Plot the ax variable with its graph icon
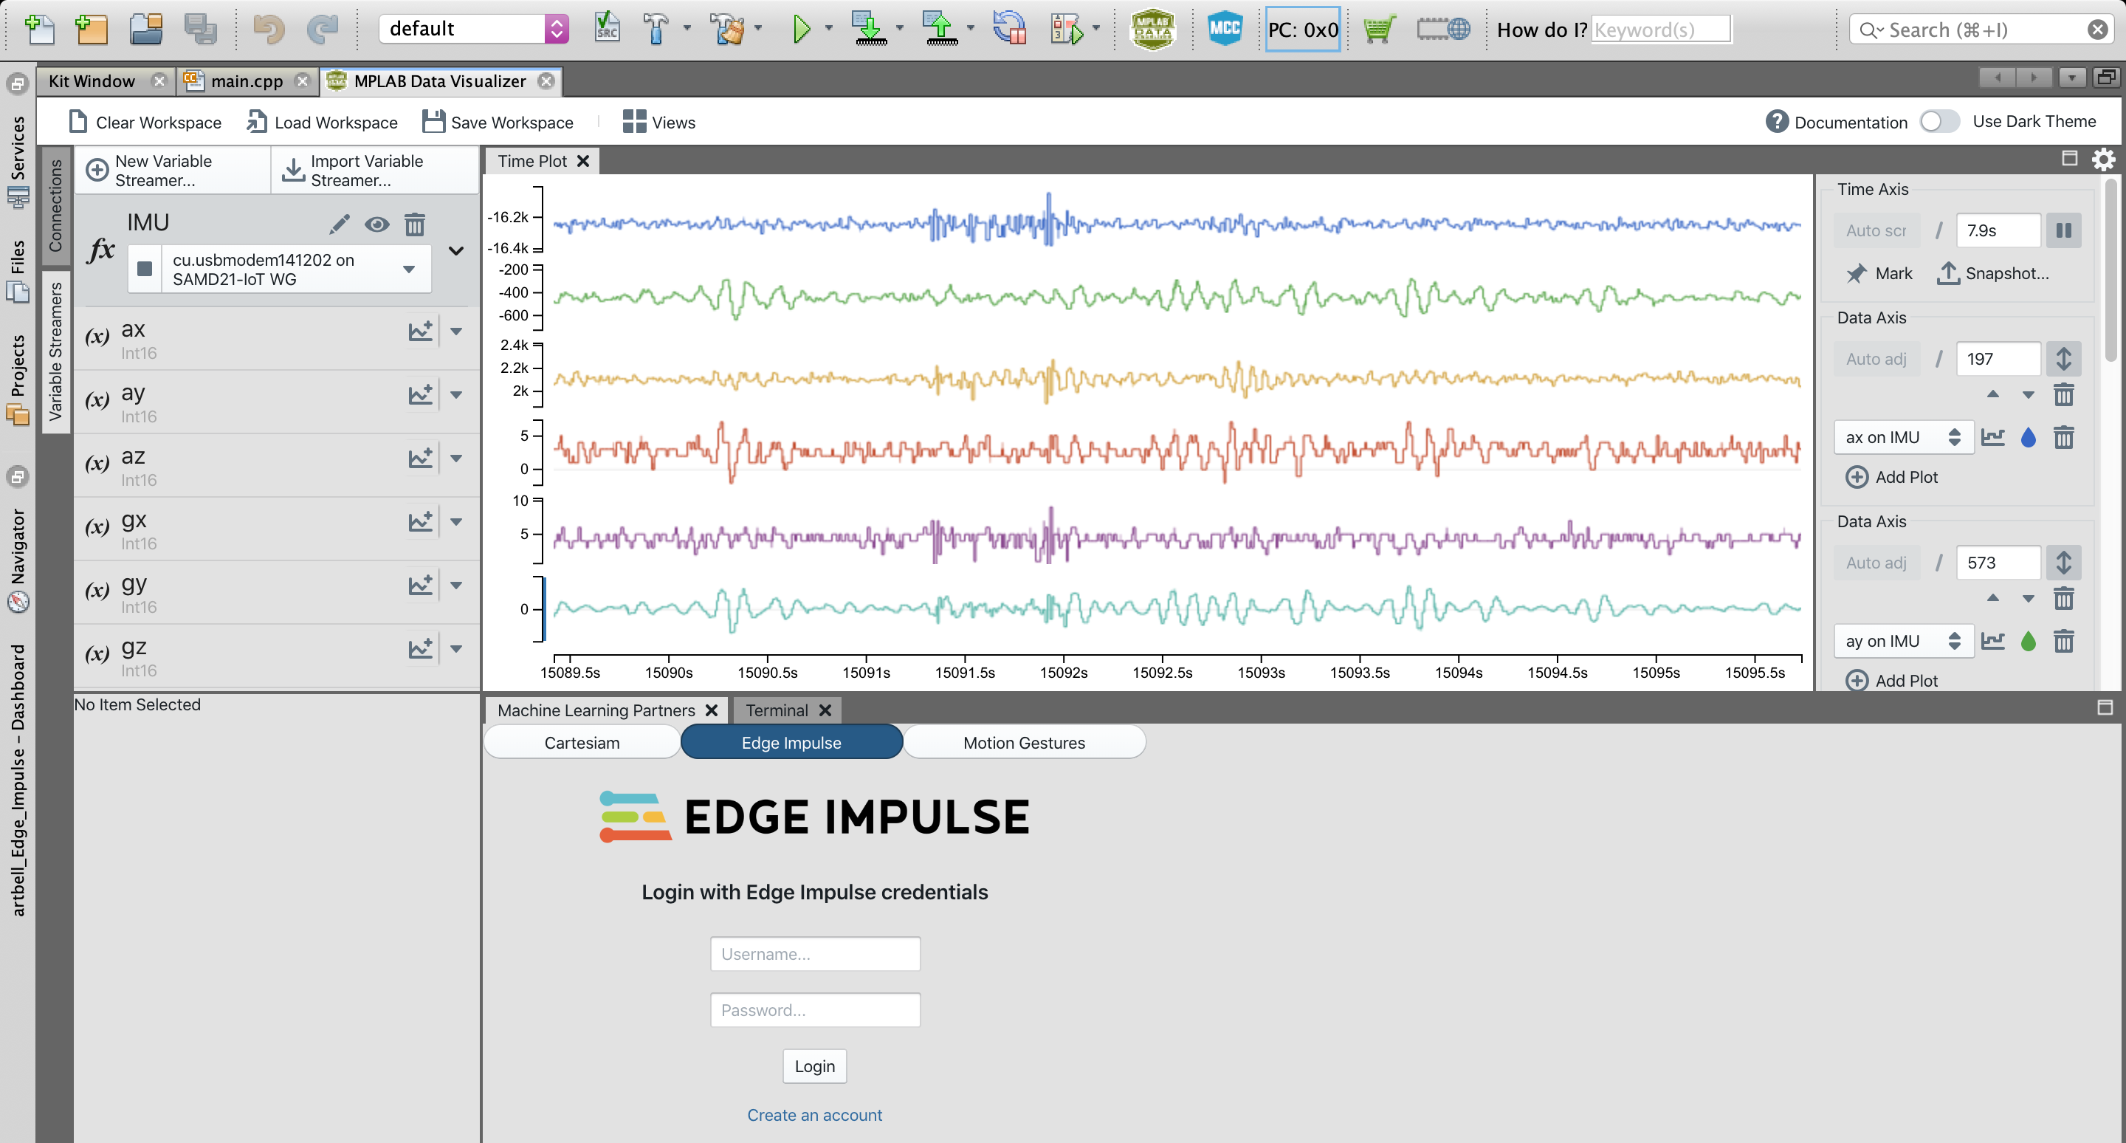 click(x=421, y=332)
